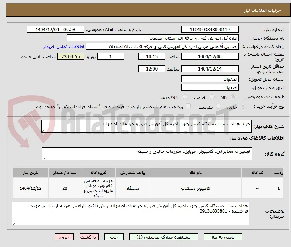Click the جزئیات اطلاعات نیاز header title
This screenshot has height=247, width=291.
(262, 10)
